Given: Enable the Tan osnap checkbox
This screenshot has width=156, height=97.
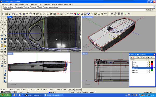Looking at the screenshot, I should (x=49, y=89).
